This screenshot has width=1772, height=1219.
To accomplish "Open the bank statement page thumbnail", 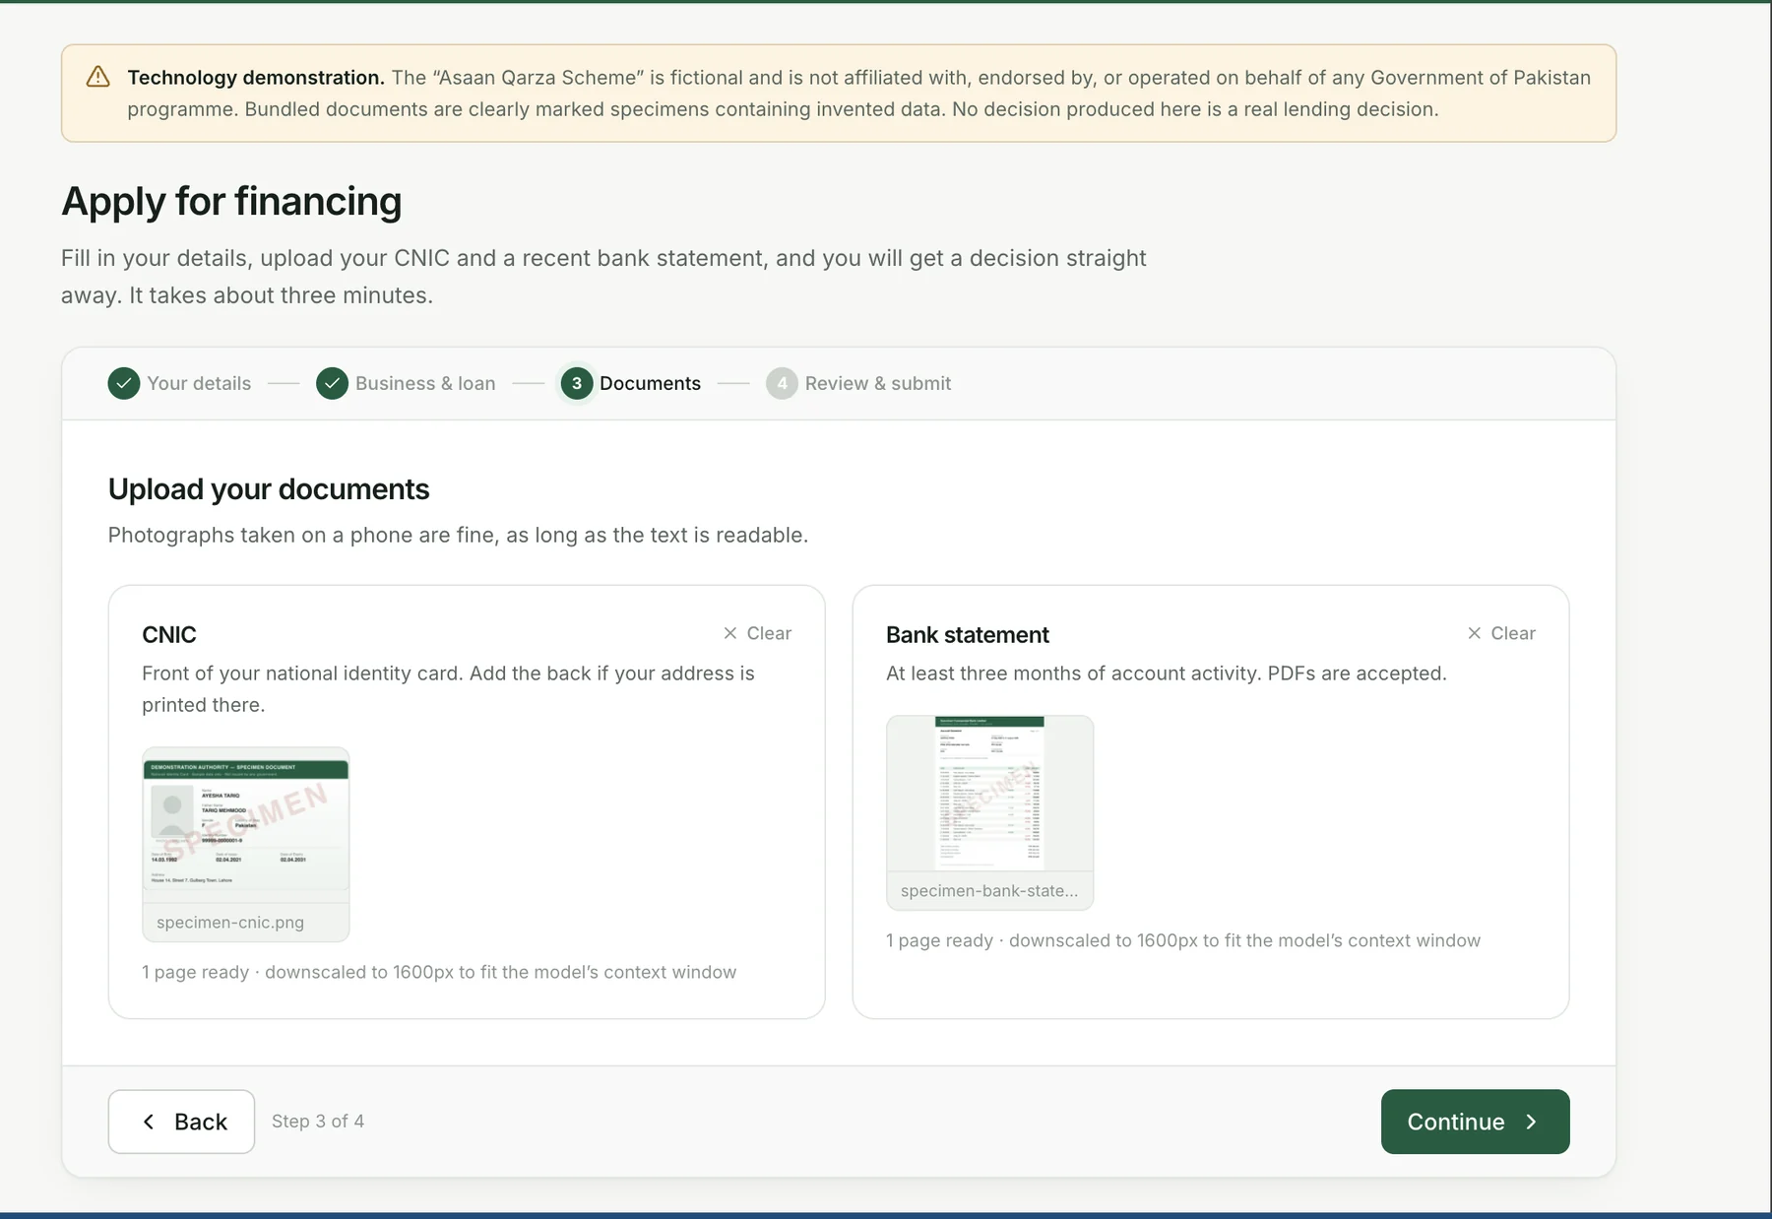I will (989, 794).
